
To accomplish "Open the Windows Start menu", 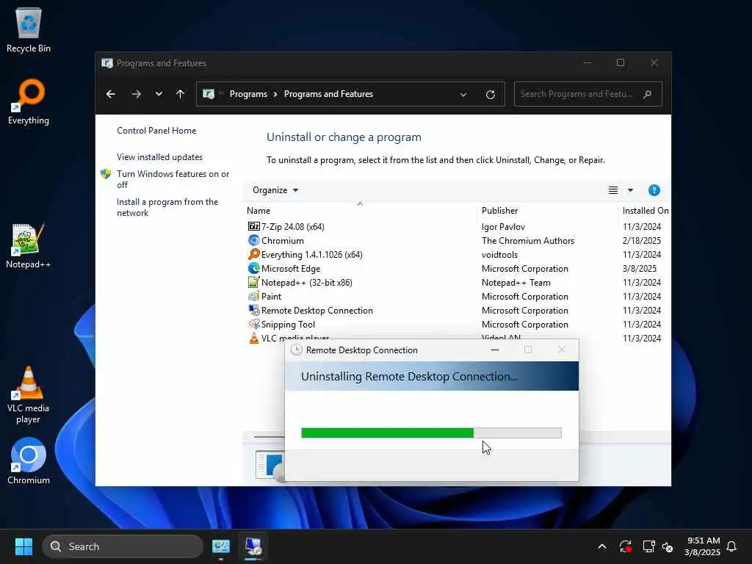I will [23, 546].
